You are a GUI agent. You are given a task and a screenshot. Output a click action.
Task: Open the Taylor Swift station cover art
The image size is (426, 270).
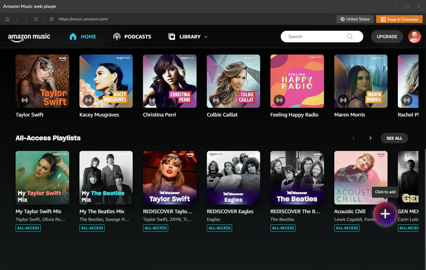(43, 81)
